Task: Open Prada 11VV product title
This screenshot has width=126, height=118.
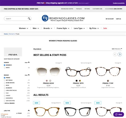Action: [108, 83]
